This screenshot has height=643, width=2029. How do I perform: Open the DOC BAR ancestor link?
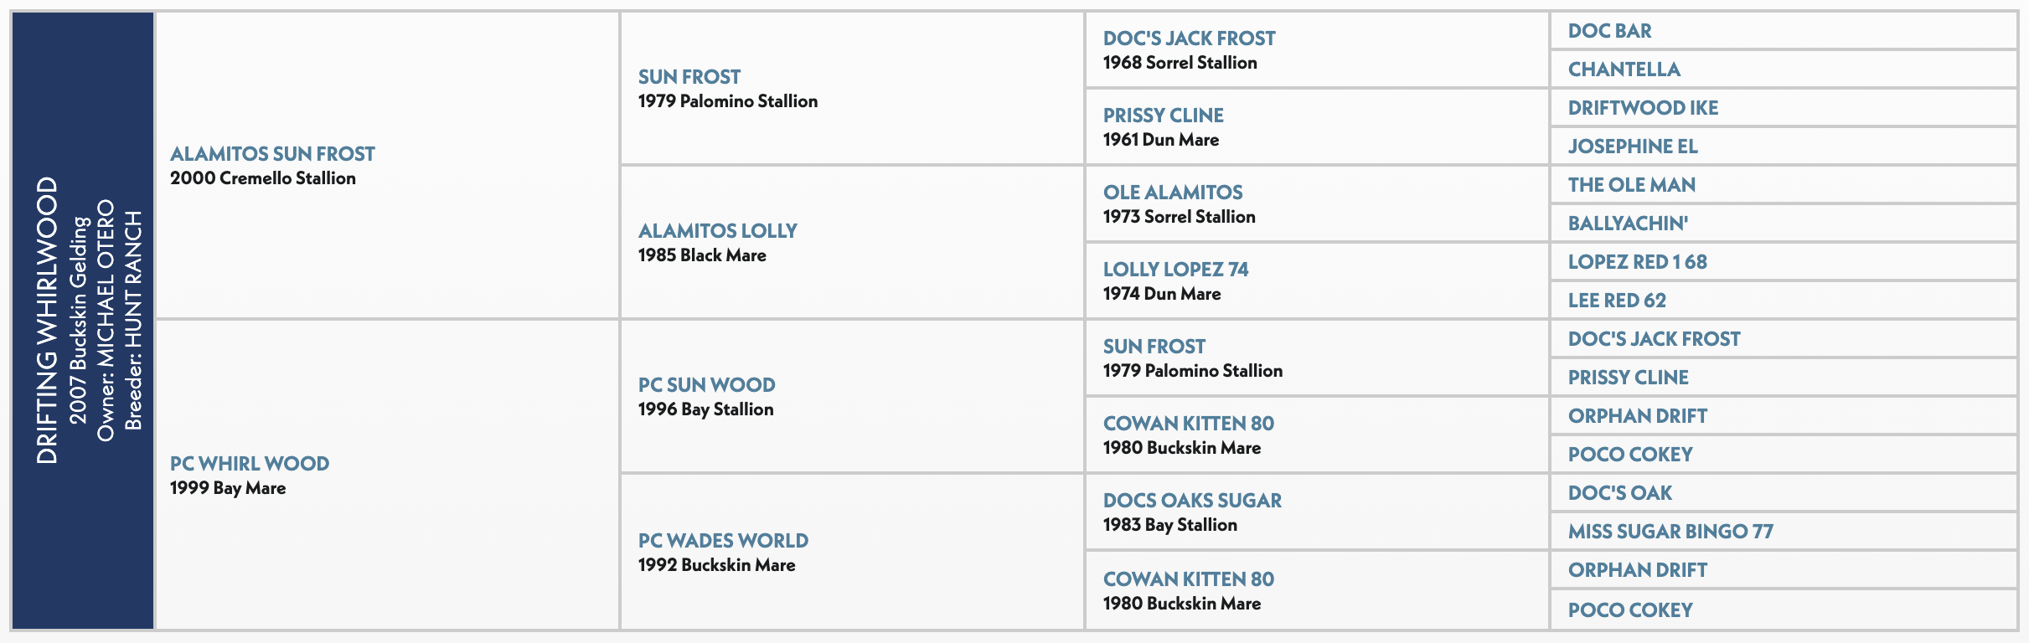(x=1609, y=31)
